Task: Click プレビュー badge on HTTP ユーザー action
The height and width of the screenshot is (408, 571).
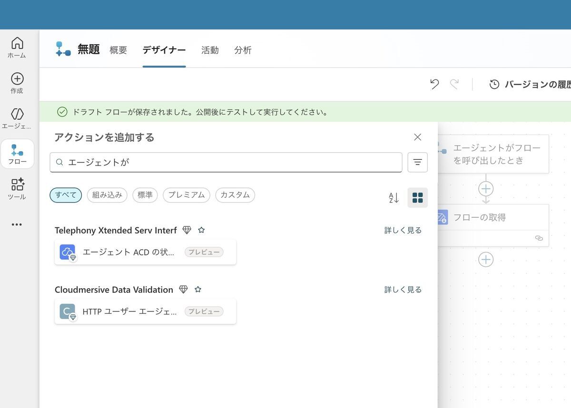Action: pyautogui.click(x=204, y=311)
